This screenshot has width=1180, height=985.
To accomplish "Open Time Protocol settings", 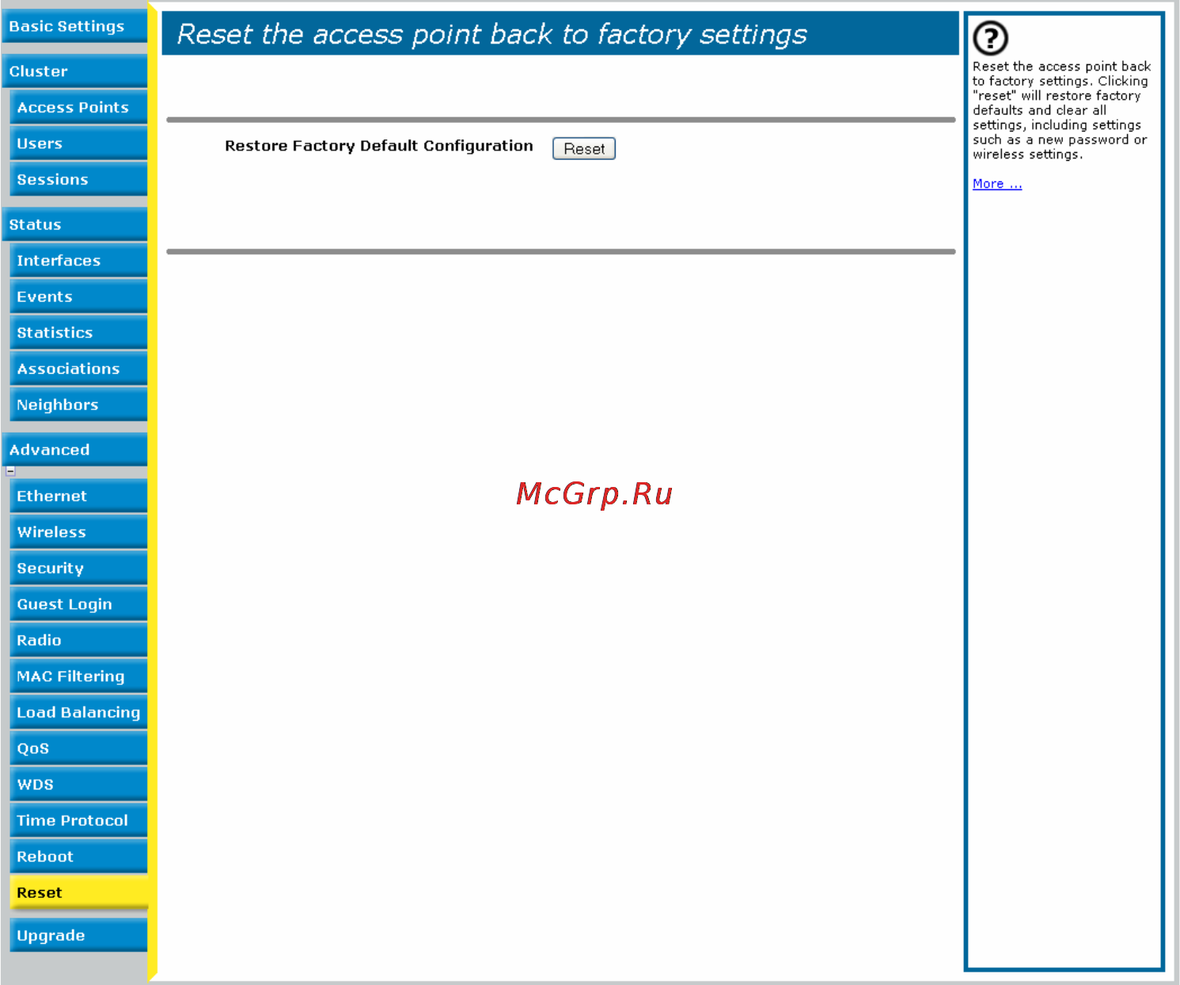I will click(78, 820).
